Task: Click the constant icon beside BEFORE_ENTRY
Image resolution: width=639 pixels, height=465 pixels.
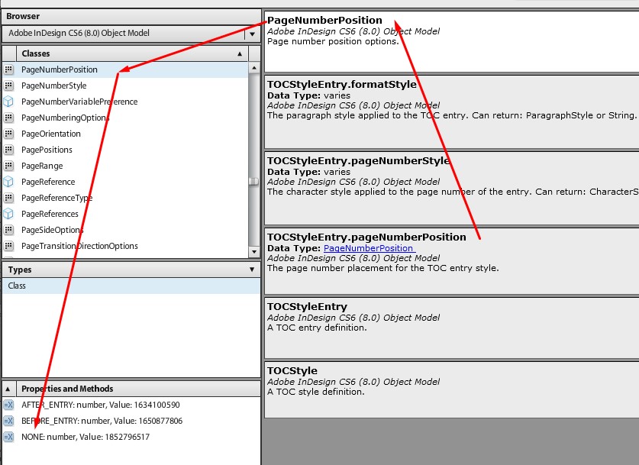Action: coord(8,421)
